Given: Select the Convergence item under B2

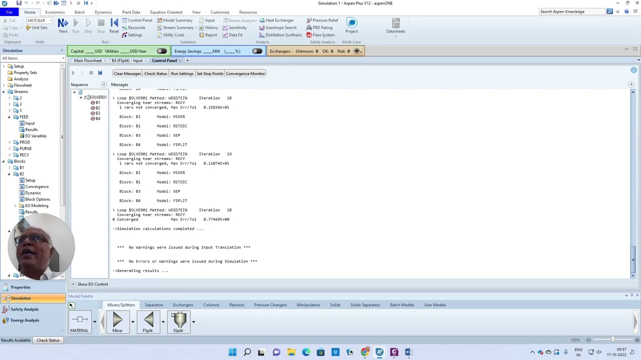Looking at the screenshot, I should coord(37,186).
